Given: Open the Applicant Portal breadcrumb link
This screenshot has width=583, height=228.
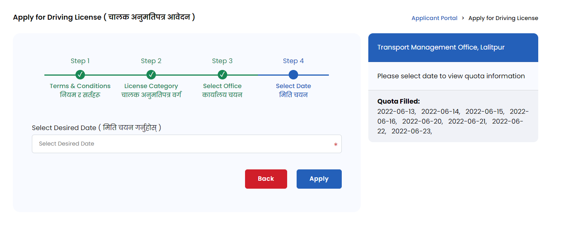Looking at the screenshot, I should [x=434, y=18].
